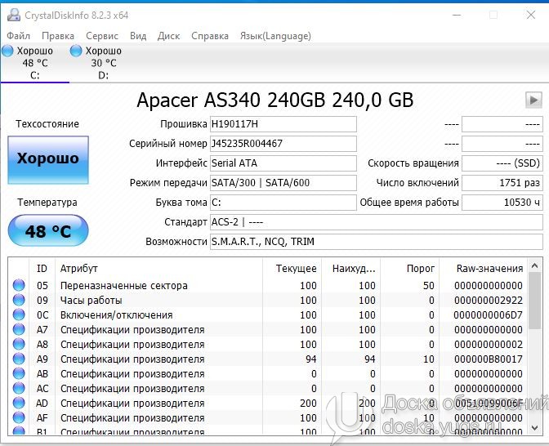Image resolution: width=549 pixels, height=446 pixels.
Task: Open the Сервис menu
Action: pos(102,36)
